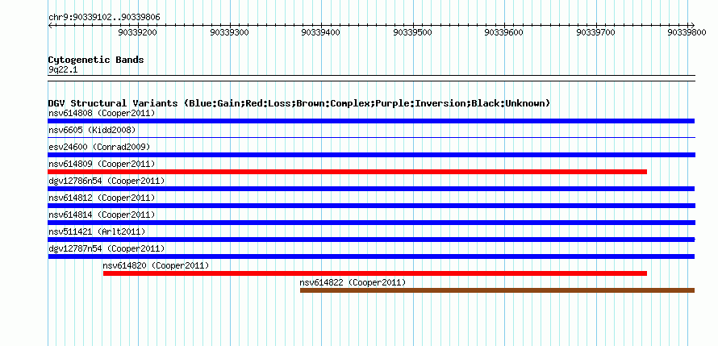The width and height of the screenshot is (718, 346).
Task: Click the ruler's right end arrow
Action: click(693, 25)
